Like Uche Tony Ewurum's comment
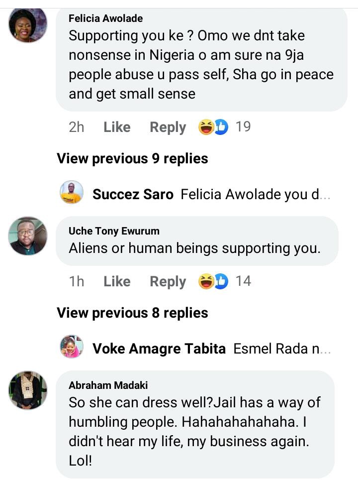This screenshot has width=358, height=480. coord(117,281)
